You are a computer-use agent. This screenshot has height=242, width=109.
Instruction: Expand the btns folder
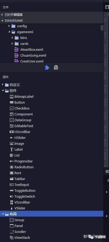coord(12,38)
